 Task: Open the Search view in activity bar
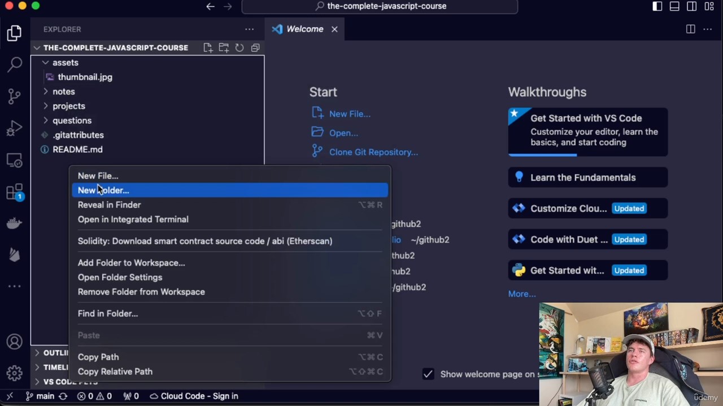coord(15,64)
